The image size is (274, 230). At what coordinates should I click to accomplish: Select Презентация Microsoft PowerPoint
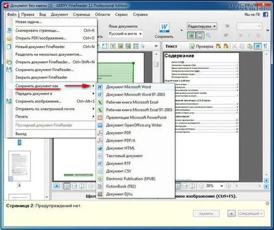[x=136, y=118]
